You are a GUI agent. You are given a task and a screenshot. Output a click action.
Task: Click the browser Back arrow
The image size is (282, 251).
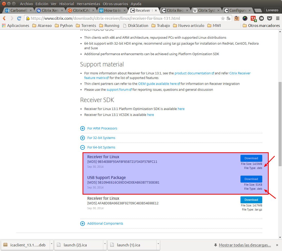4,18
